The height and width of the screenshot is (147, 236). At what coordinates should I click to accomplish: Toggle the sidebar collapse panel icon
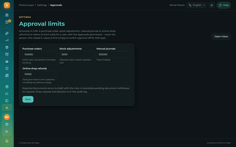click(7, 141)
